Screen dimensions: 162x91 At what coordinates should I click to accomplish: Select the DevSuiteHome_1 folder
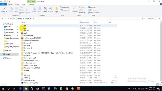pos(29,35)
